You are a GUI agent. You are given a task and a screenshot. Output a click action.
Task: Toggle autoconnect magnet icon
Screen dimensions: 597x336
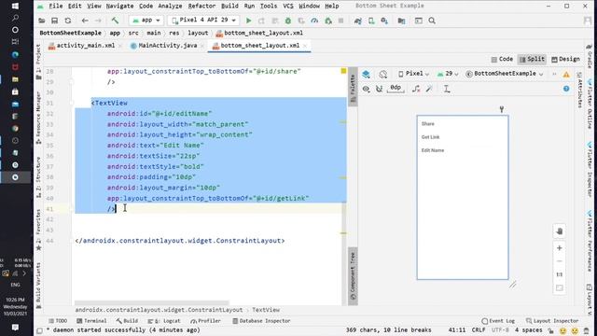click(380, 89)
